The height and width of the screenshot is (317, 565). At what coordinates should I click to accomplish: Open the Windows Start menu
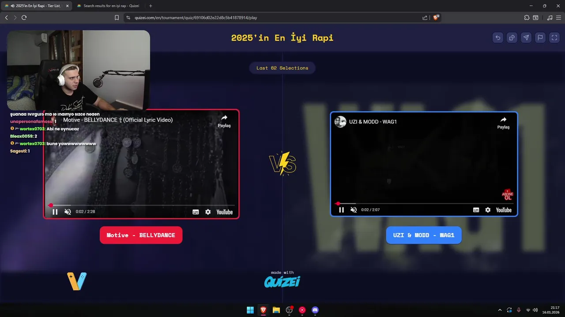(x=250, y=310)
